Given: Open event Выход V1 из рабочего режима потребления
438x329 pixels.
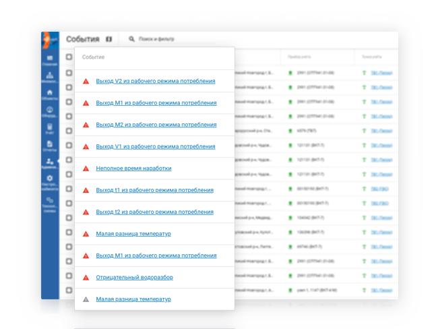Looking at the screenshot, I should click(x=156, y=146).
